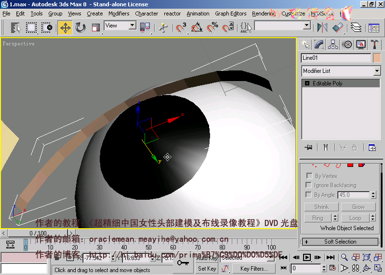The image size is (385, 275).
Task: Switch to the Utilities command panel tab
Action: point(374,44)
